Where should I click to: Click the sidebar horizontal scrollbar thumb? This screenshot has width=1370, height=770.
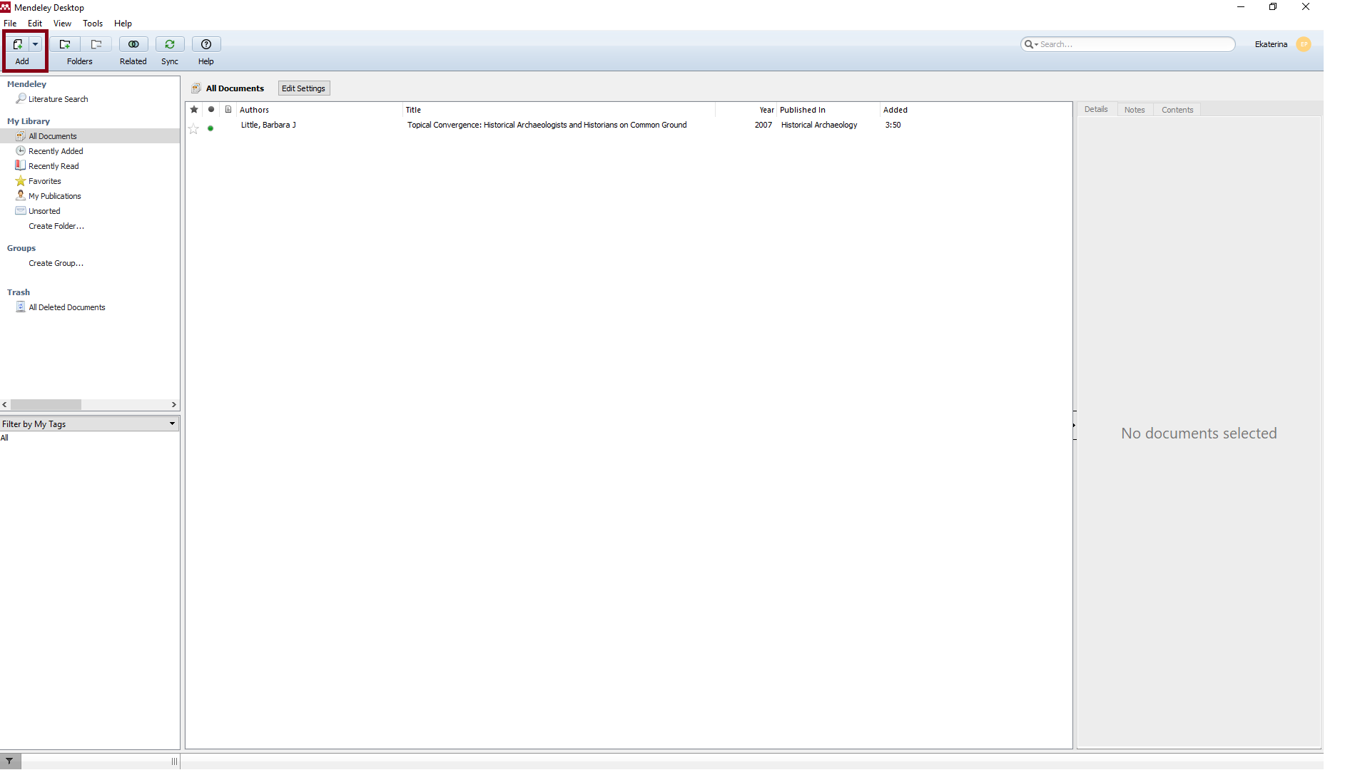coord(46,404)
